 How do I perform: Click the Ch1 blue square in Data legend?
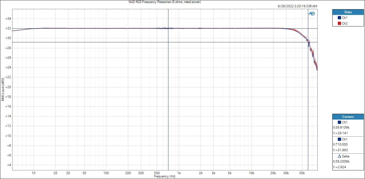point(339,18)
